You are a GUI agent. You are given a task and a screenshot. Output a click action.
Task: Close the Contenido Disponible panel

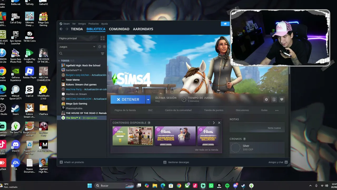pyautogui.click(x=219, y=123)
